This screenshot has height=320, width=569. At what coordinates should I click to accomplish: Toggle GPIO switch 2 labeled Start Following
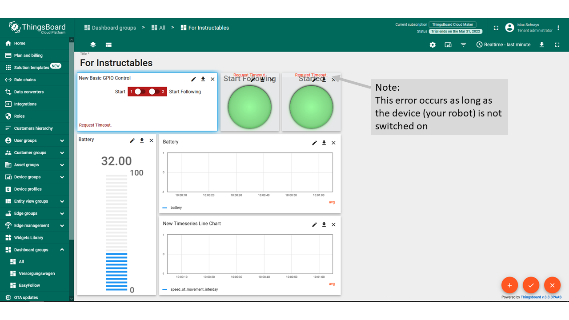pyautogui.click(x=154, y=92)
